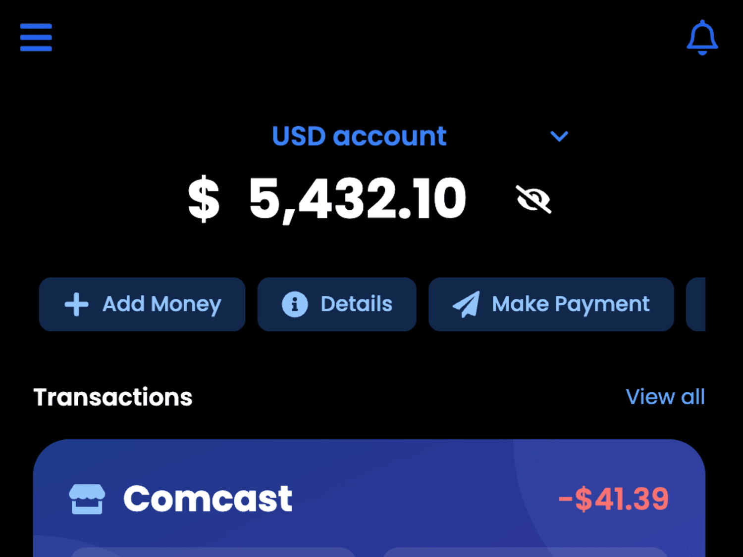Open account Details button
Image resolution: width=743 pixels, height=557 pixels.
point(337,304)
